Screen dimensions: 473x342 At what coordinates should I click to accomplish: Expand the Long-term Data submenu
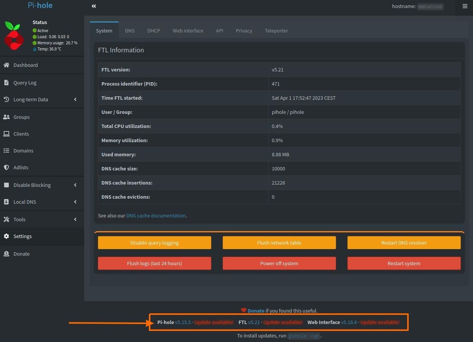[75, 99]
